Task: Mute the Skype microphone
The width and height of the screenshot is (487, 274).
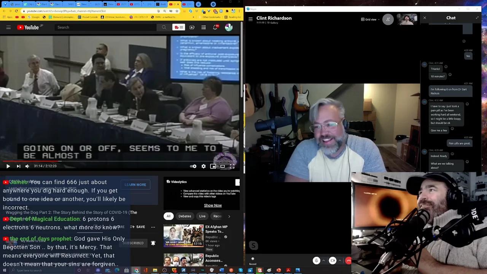Action: (316, 261)
